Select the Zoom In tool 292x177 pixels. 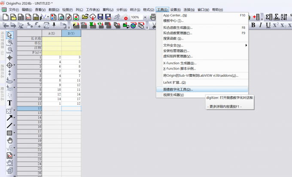pyautogui.click(x=10, y=42)
